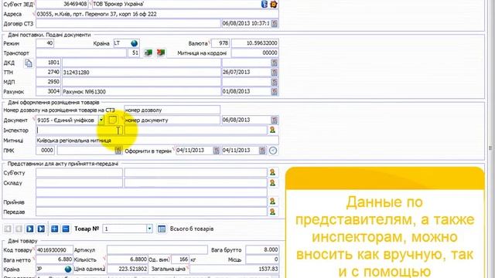The height and width of the screenshot is (278, 495).
Task: Open country globe picker next to JP
Action: coord(68,270)
